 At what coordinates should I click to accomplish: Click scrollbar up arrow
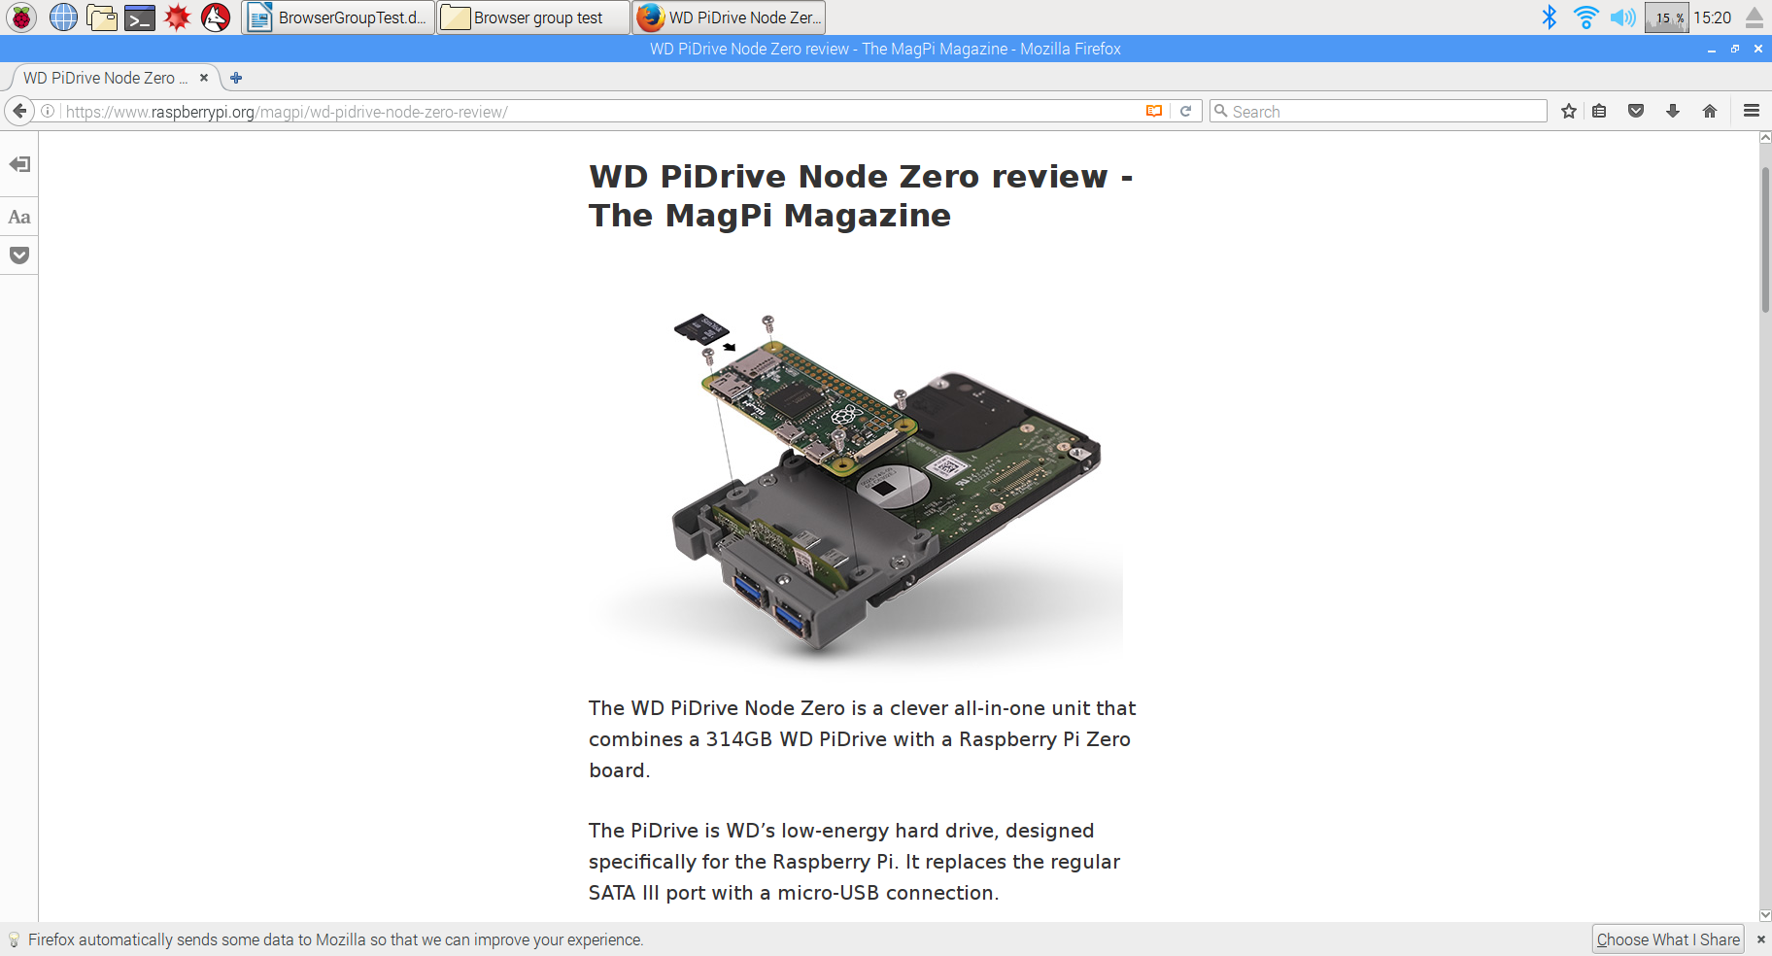(1765, 138)
